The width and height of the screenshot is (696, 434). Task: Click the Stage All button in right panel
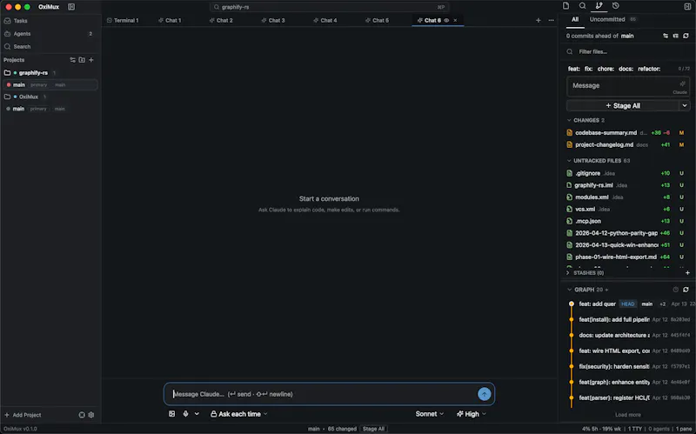pos(623,105)
